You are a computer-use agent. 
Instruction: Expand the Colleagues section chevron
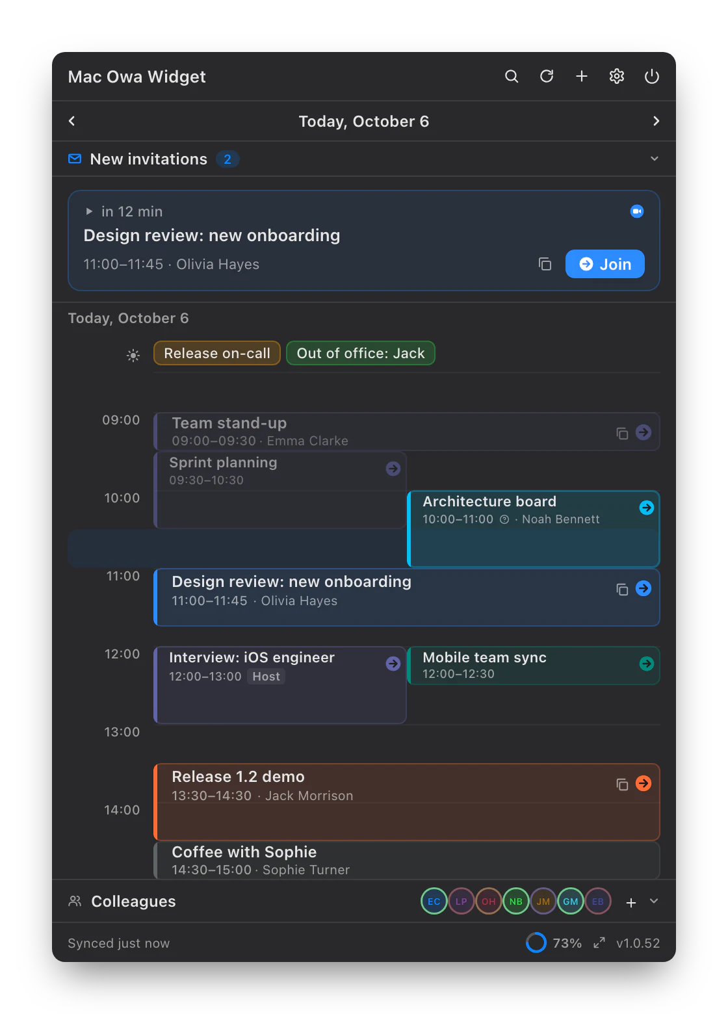tap(654, 901)
